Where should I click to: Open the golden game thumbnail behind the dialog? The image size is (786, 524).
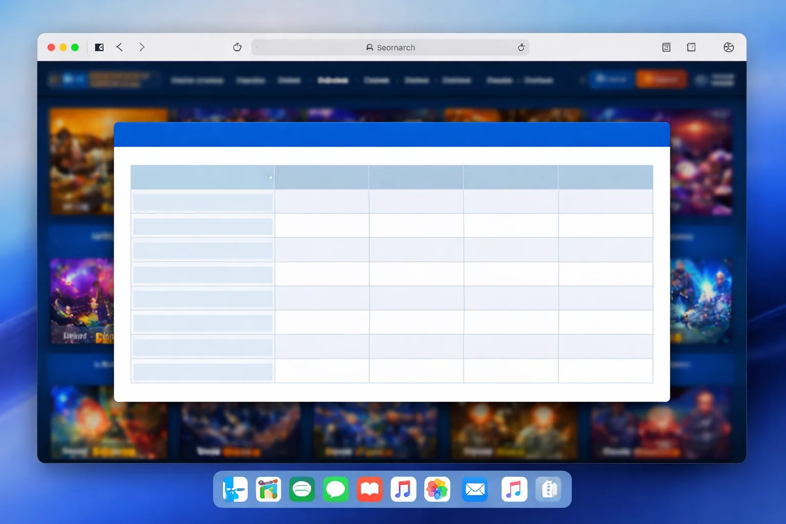pos(82,161)
